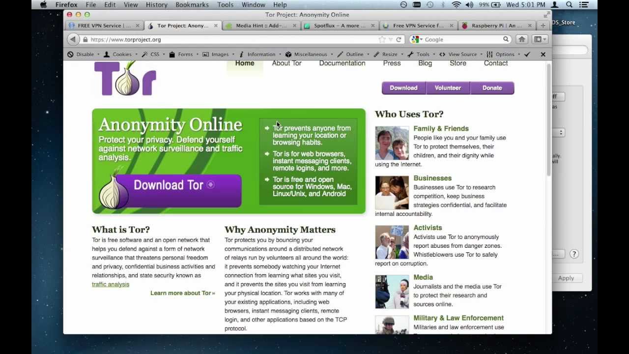The width and height of the screenshot is (629, 354).
Task: Reload the Tor Project page
Action: pos(399,39)
